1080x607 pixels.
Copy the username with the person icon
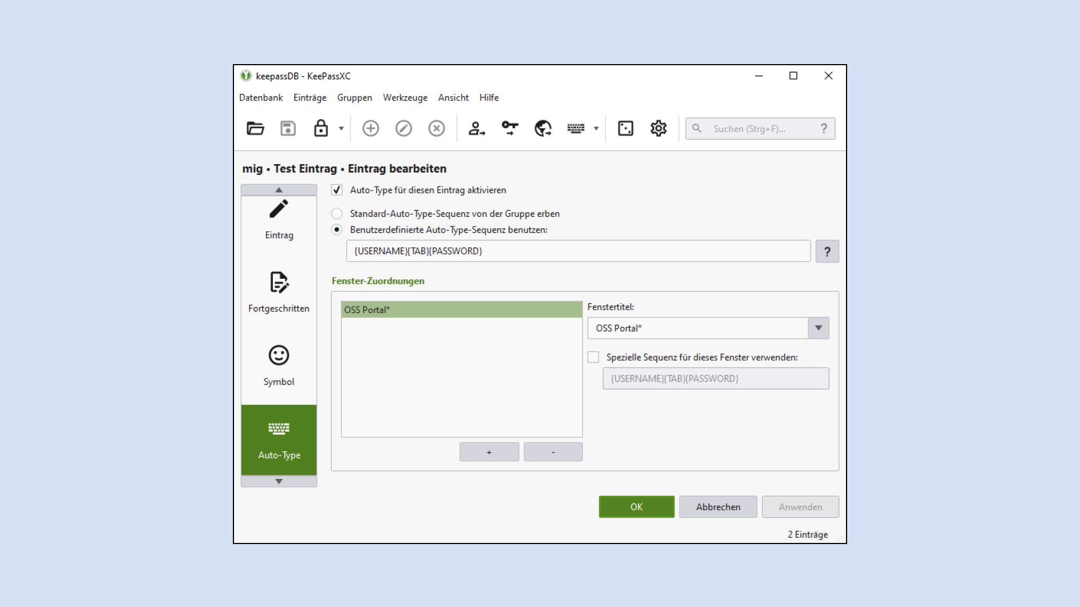point(476,128)
